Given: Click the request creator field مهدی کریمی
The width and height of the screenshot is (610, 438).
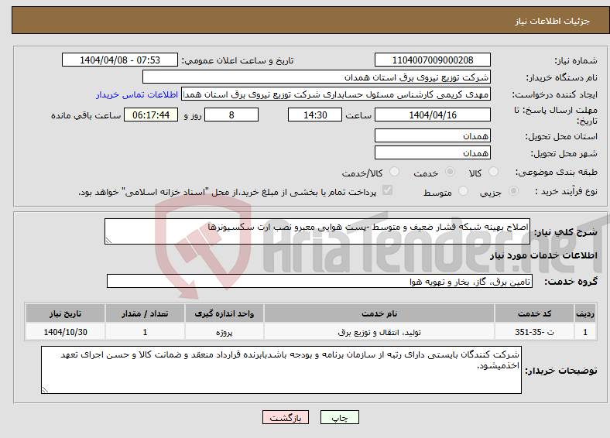Looking at the screenshot, I should 336,94.
